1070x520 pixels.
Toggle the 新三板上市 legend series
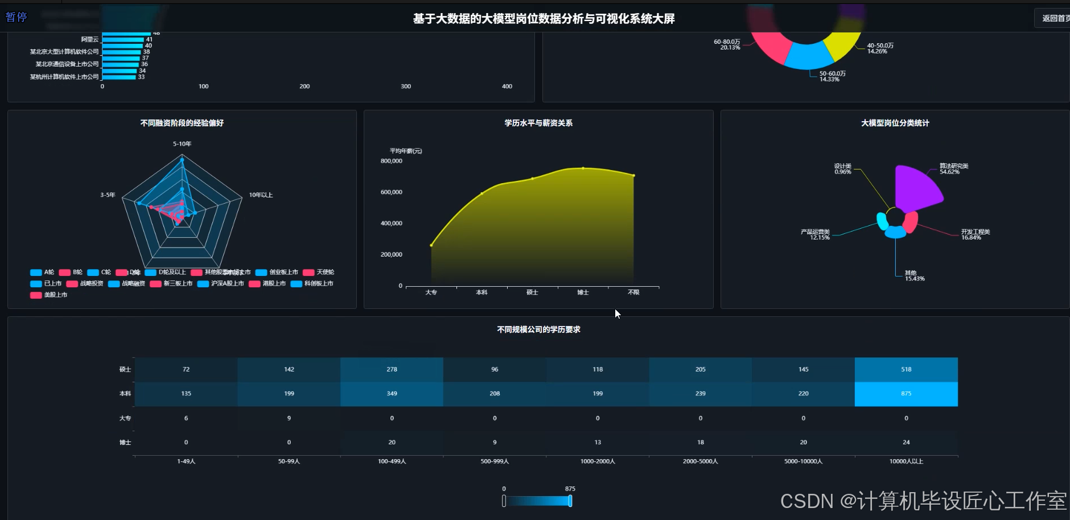point(171,283)
